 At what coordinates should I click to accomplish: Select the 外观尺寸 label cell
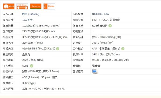pyautogui.click(x=8, y=37)
